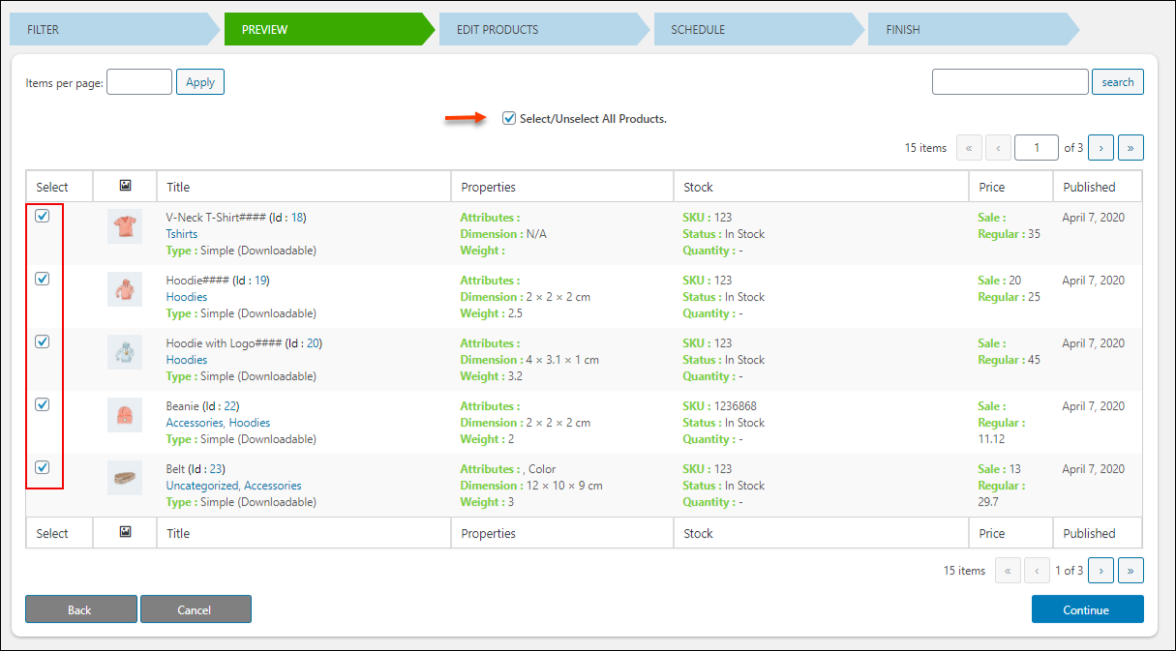Screen dimensions: 1176x651
Task: Click Properties column header at top
Action: (489, 187)
